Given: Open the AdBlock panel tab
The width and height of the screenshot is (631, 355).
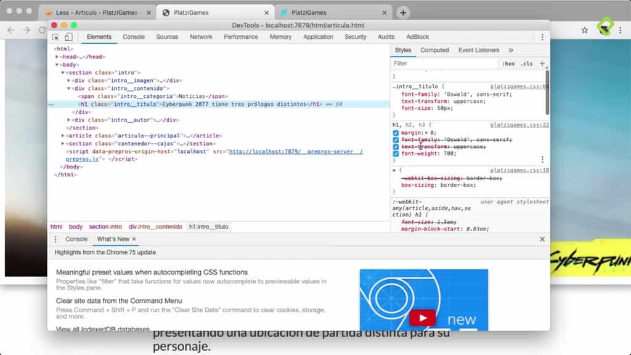Looking at the screenshot, I should point(417,37).
